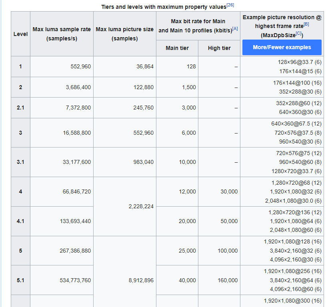Click the 3,840×2,160@32 (6) example
The width and height of the screenshot is (326, 307).
click(296, 251)
